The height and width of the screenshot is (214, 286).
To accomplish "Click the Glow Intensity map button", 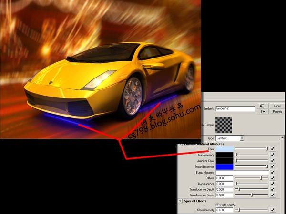I will tap(273, 210).
